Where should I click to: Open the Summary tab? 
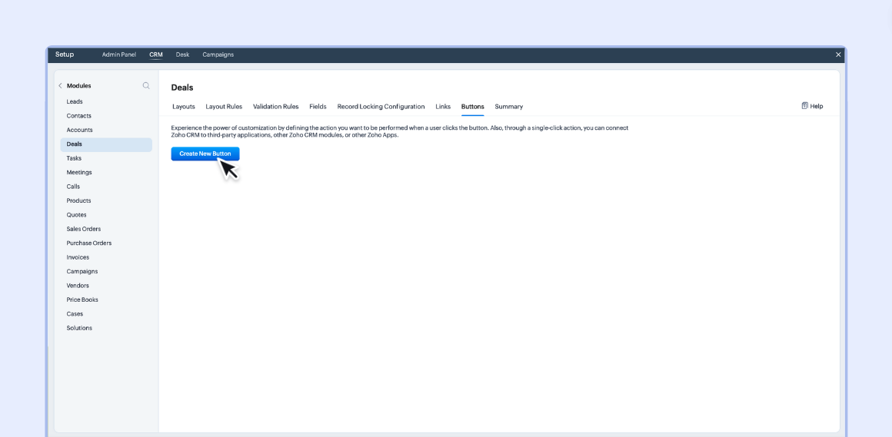[x=508, y=106]
